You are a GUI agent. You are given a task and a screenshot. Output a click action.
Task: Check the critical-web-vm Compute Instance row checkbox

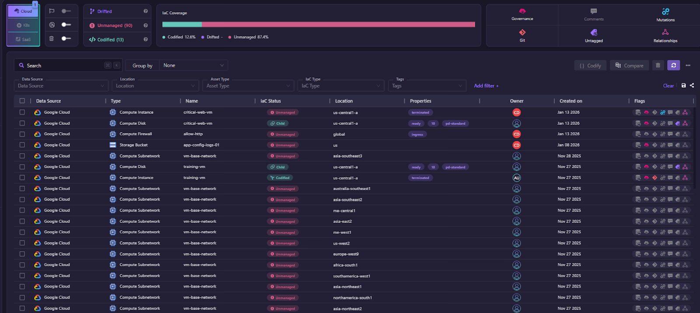pyautogui.click(x=22, y=112)
